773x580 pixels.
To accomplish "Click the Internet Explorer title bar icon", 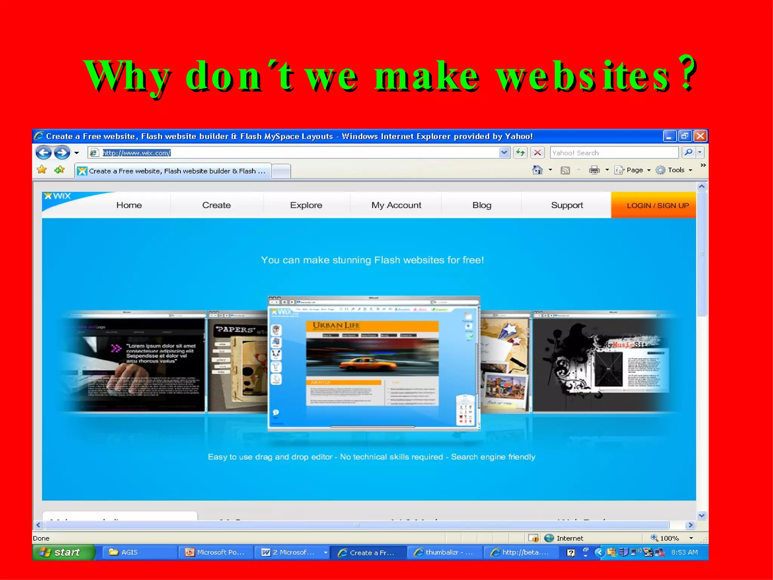I will pyautogui.click(x=38, y=136).
